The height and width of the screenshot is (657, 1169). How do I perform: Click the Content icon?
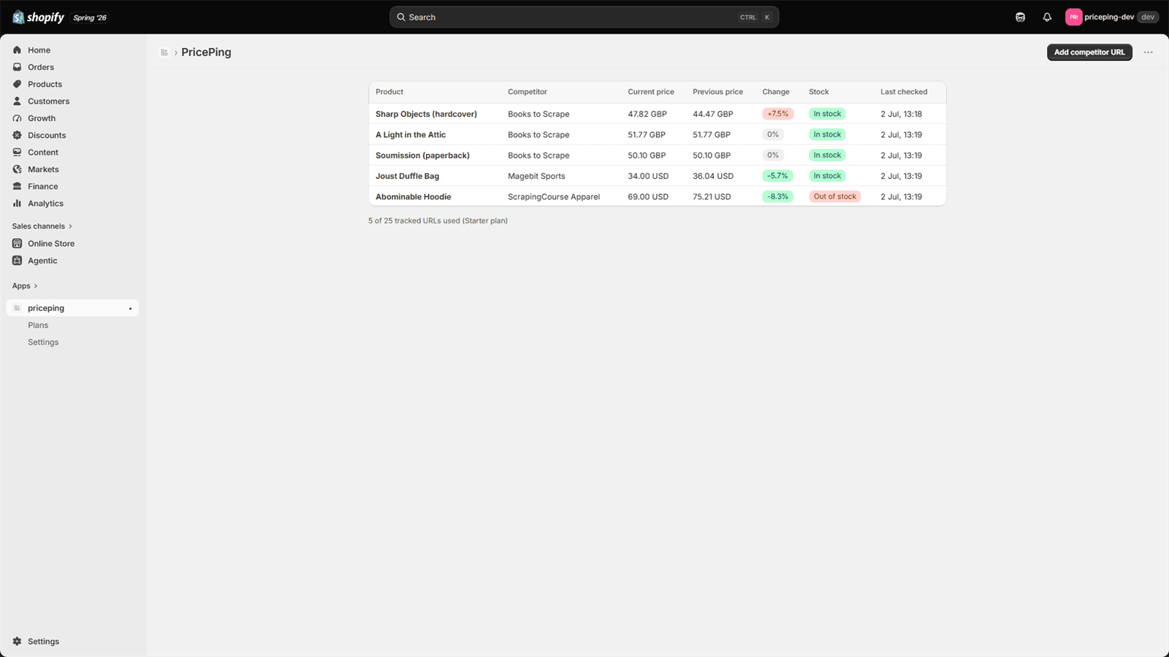coord(17,153)
